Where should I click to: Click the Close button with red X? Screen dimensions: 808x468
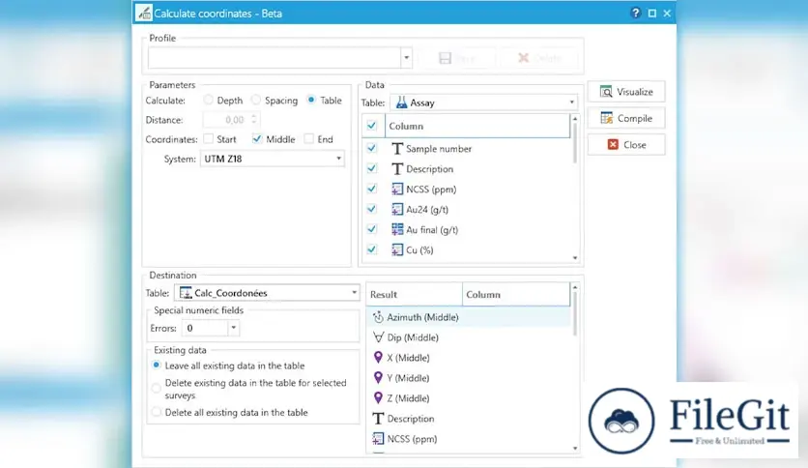(626, 145)
